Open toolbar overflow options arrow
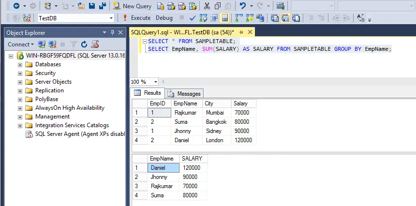This screenshot has width=416, height=206. pos(369,19)
